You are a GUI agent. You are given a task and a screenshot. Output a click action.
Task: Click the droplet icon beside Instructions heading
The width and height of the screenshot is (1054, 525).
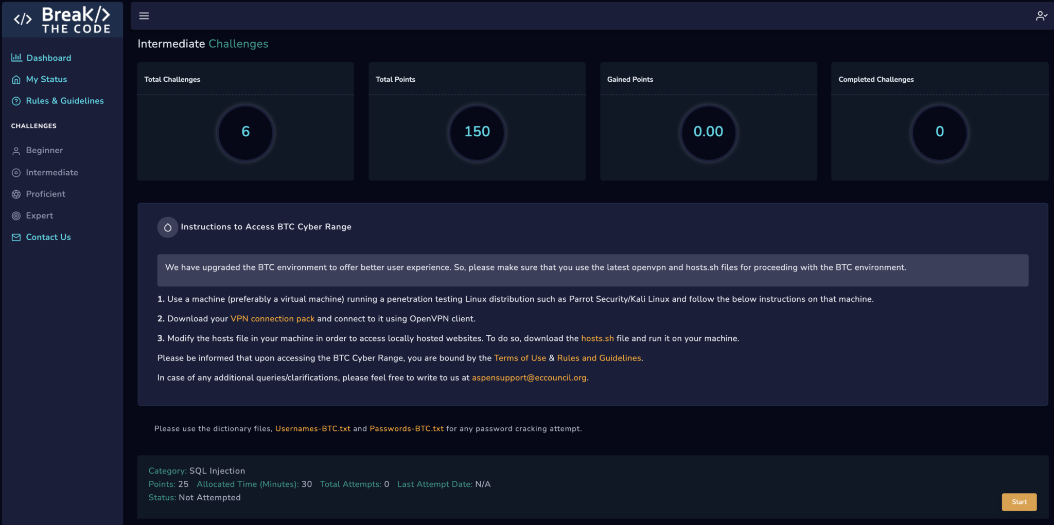coord(168,227)
